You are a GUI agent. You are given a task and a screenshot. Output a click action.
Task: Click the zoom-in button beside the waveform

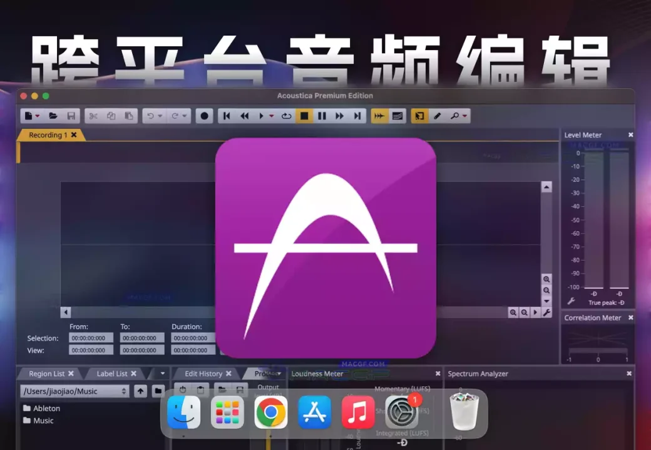[546, 279]
